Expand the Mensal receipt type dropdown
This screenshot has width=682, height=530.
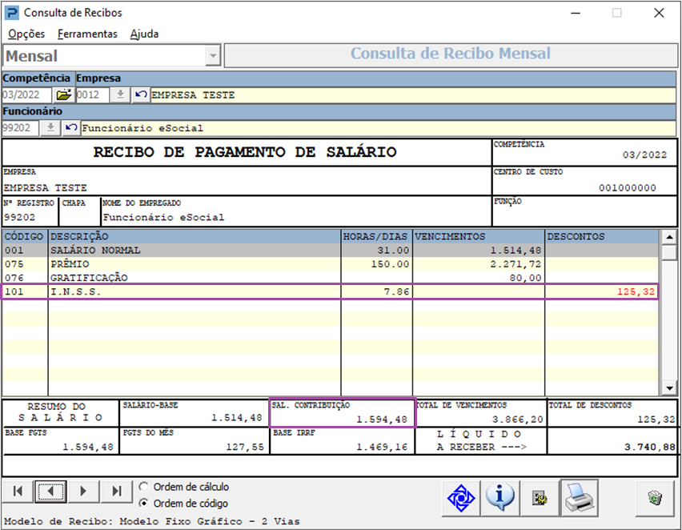tap(213, 56)
